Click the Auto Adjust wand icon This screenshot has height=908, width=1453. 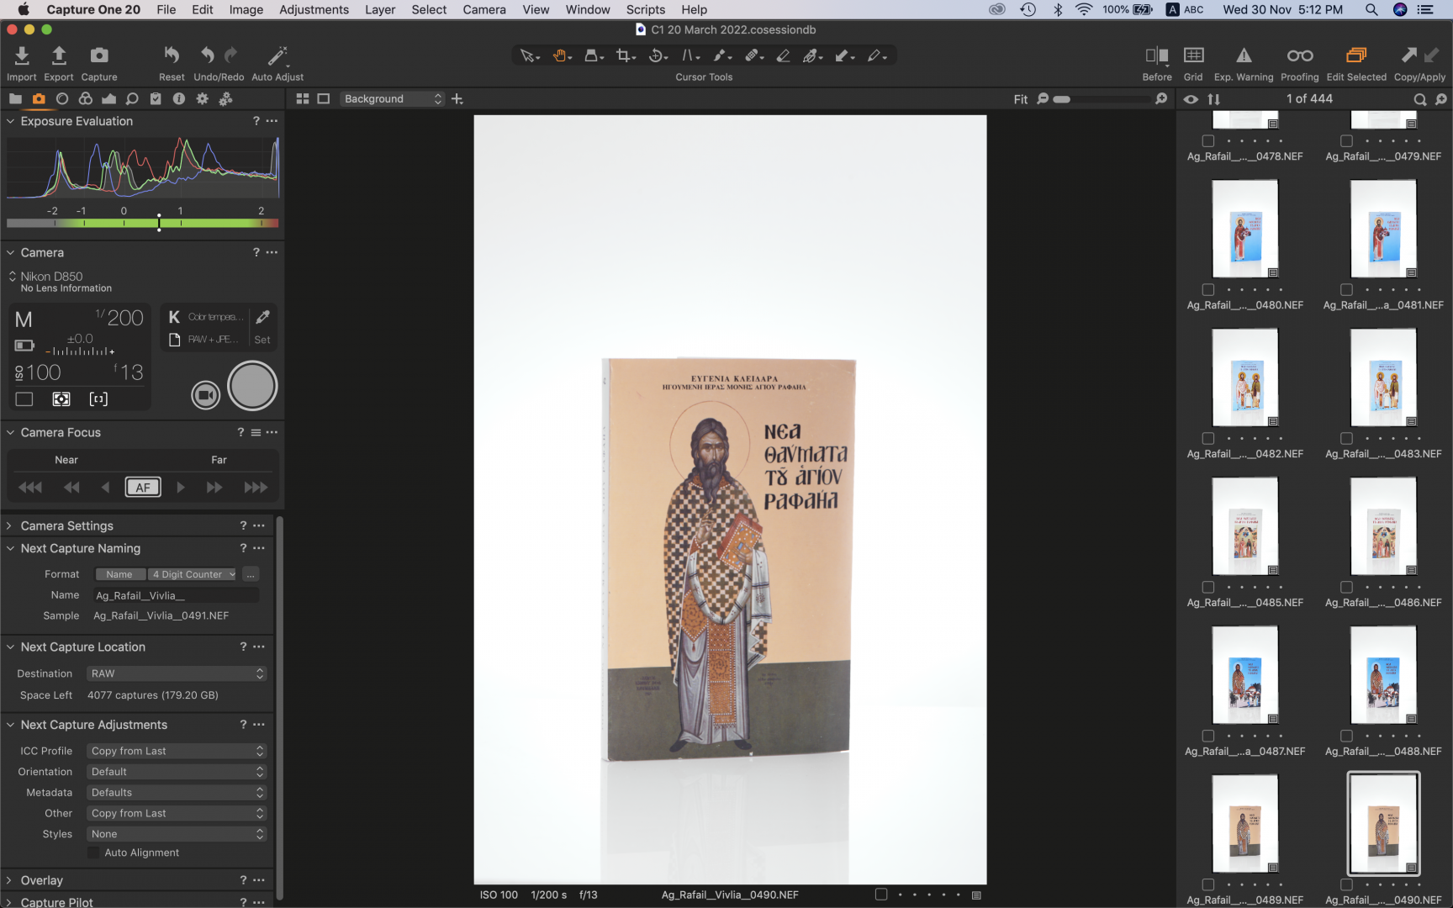tap(277, 55)
